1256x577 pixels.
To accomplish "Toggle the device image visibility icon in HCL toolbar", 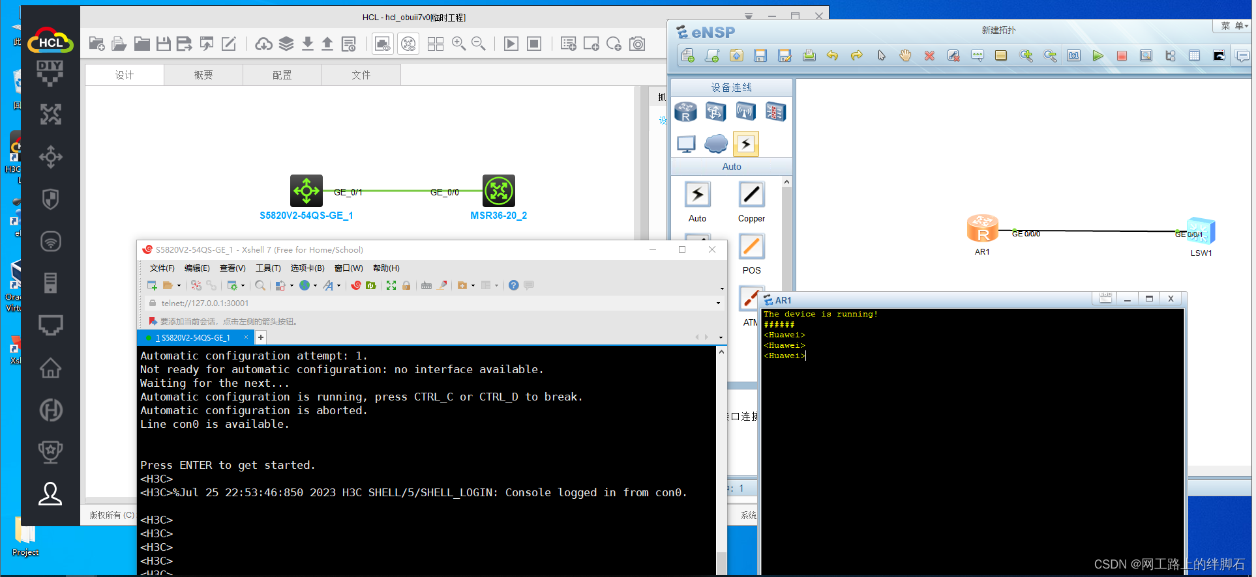I will 383,44.
